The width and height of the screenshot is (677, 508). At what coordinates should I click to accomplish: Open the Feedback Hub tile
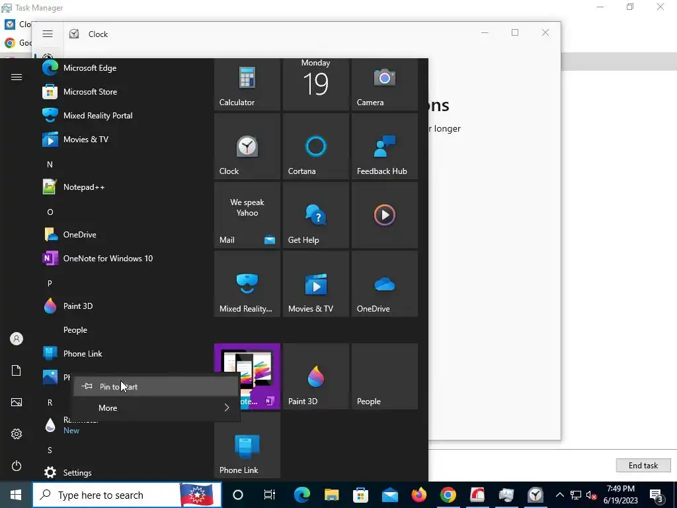coord(385,146)
